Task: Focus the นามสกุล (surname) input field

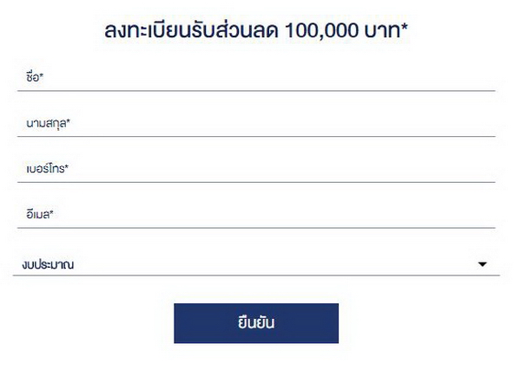Action: click(x=256, y=124)
